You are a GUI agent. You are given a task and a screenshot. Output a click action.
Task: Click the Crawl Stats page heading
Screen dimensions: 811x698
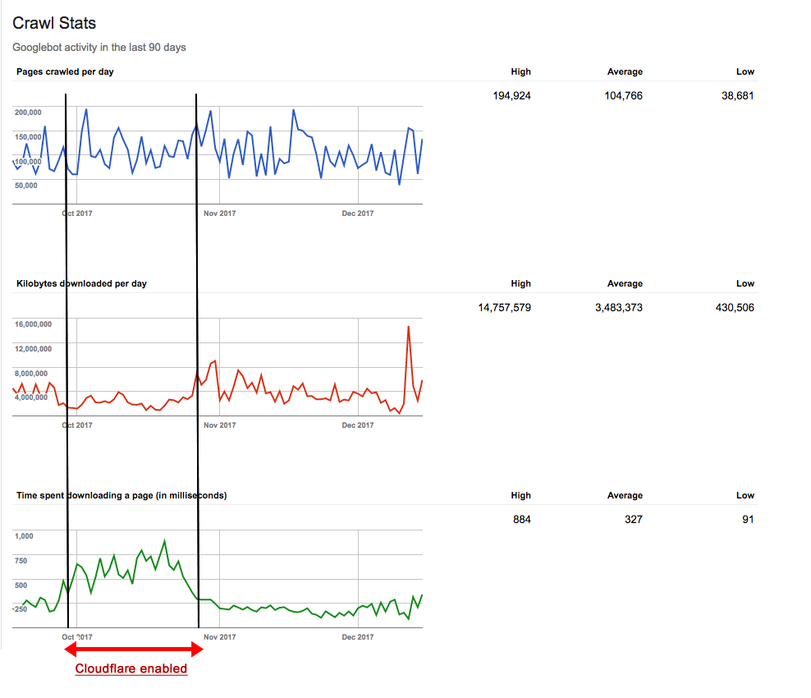[54, 23]
